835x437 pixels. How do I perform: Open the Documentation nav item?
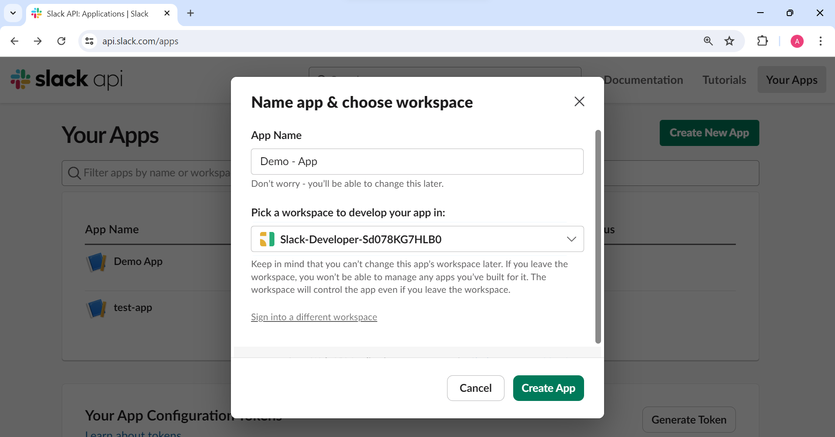pyautogui.click(x=643, y=80)
